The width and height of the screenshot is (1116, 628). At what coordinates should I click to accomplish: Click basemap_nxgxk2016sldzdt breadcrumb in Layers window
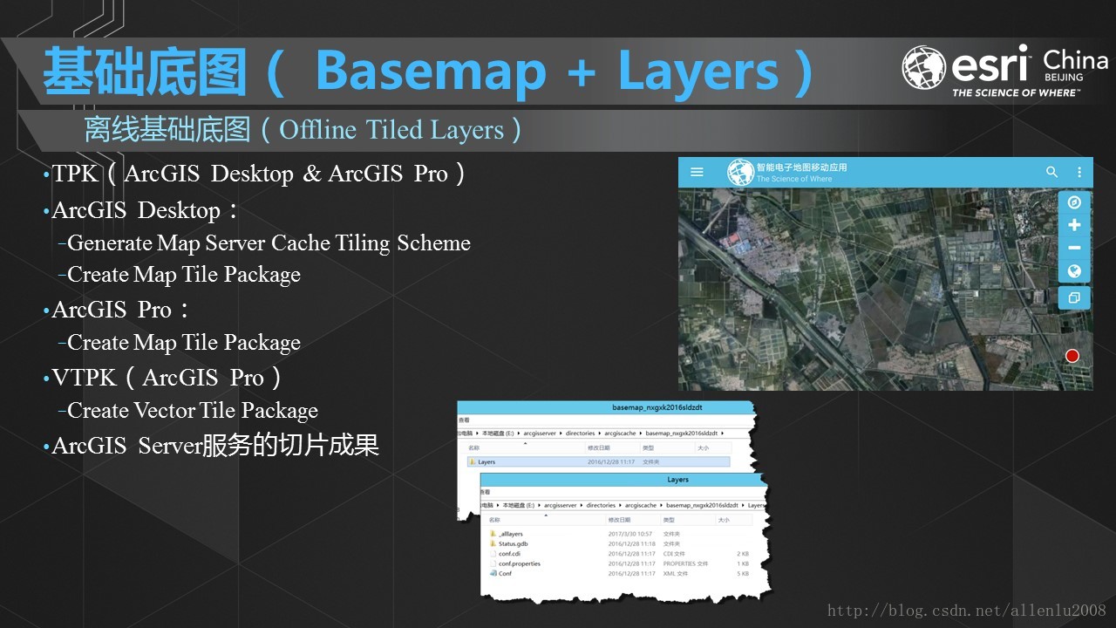coord(702,505)
